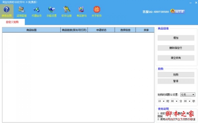The width and height of the screenshot is (198, 123).
Task: Click the 抢购 start purchase button
Action: click(176, 75)
